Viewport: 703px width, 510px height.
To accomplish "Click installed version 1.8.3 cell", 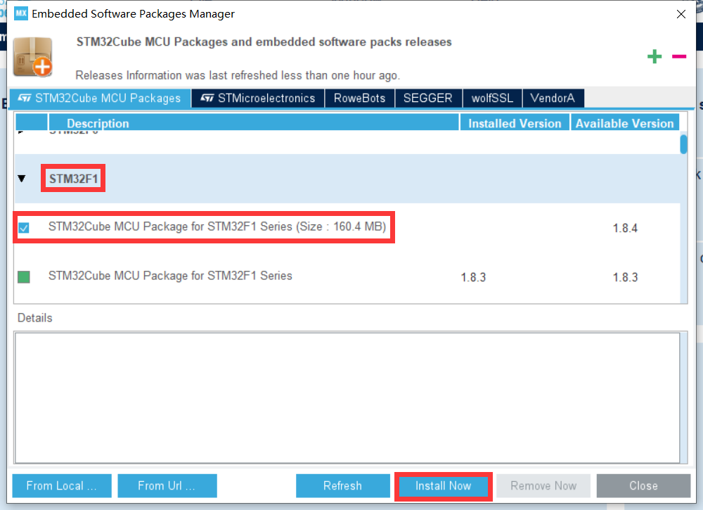I will coord(473,278).
